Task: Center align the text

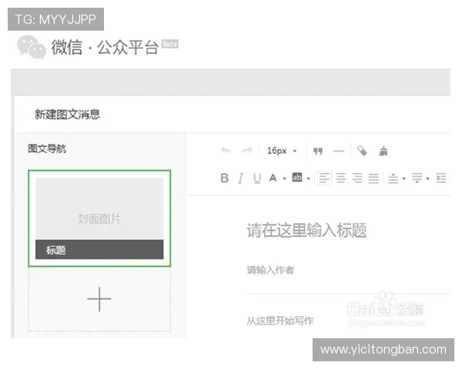Action: (x=341, y=178)
